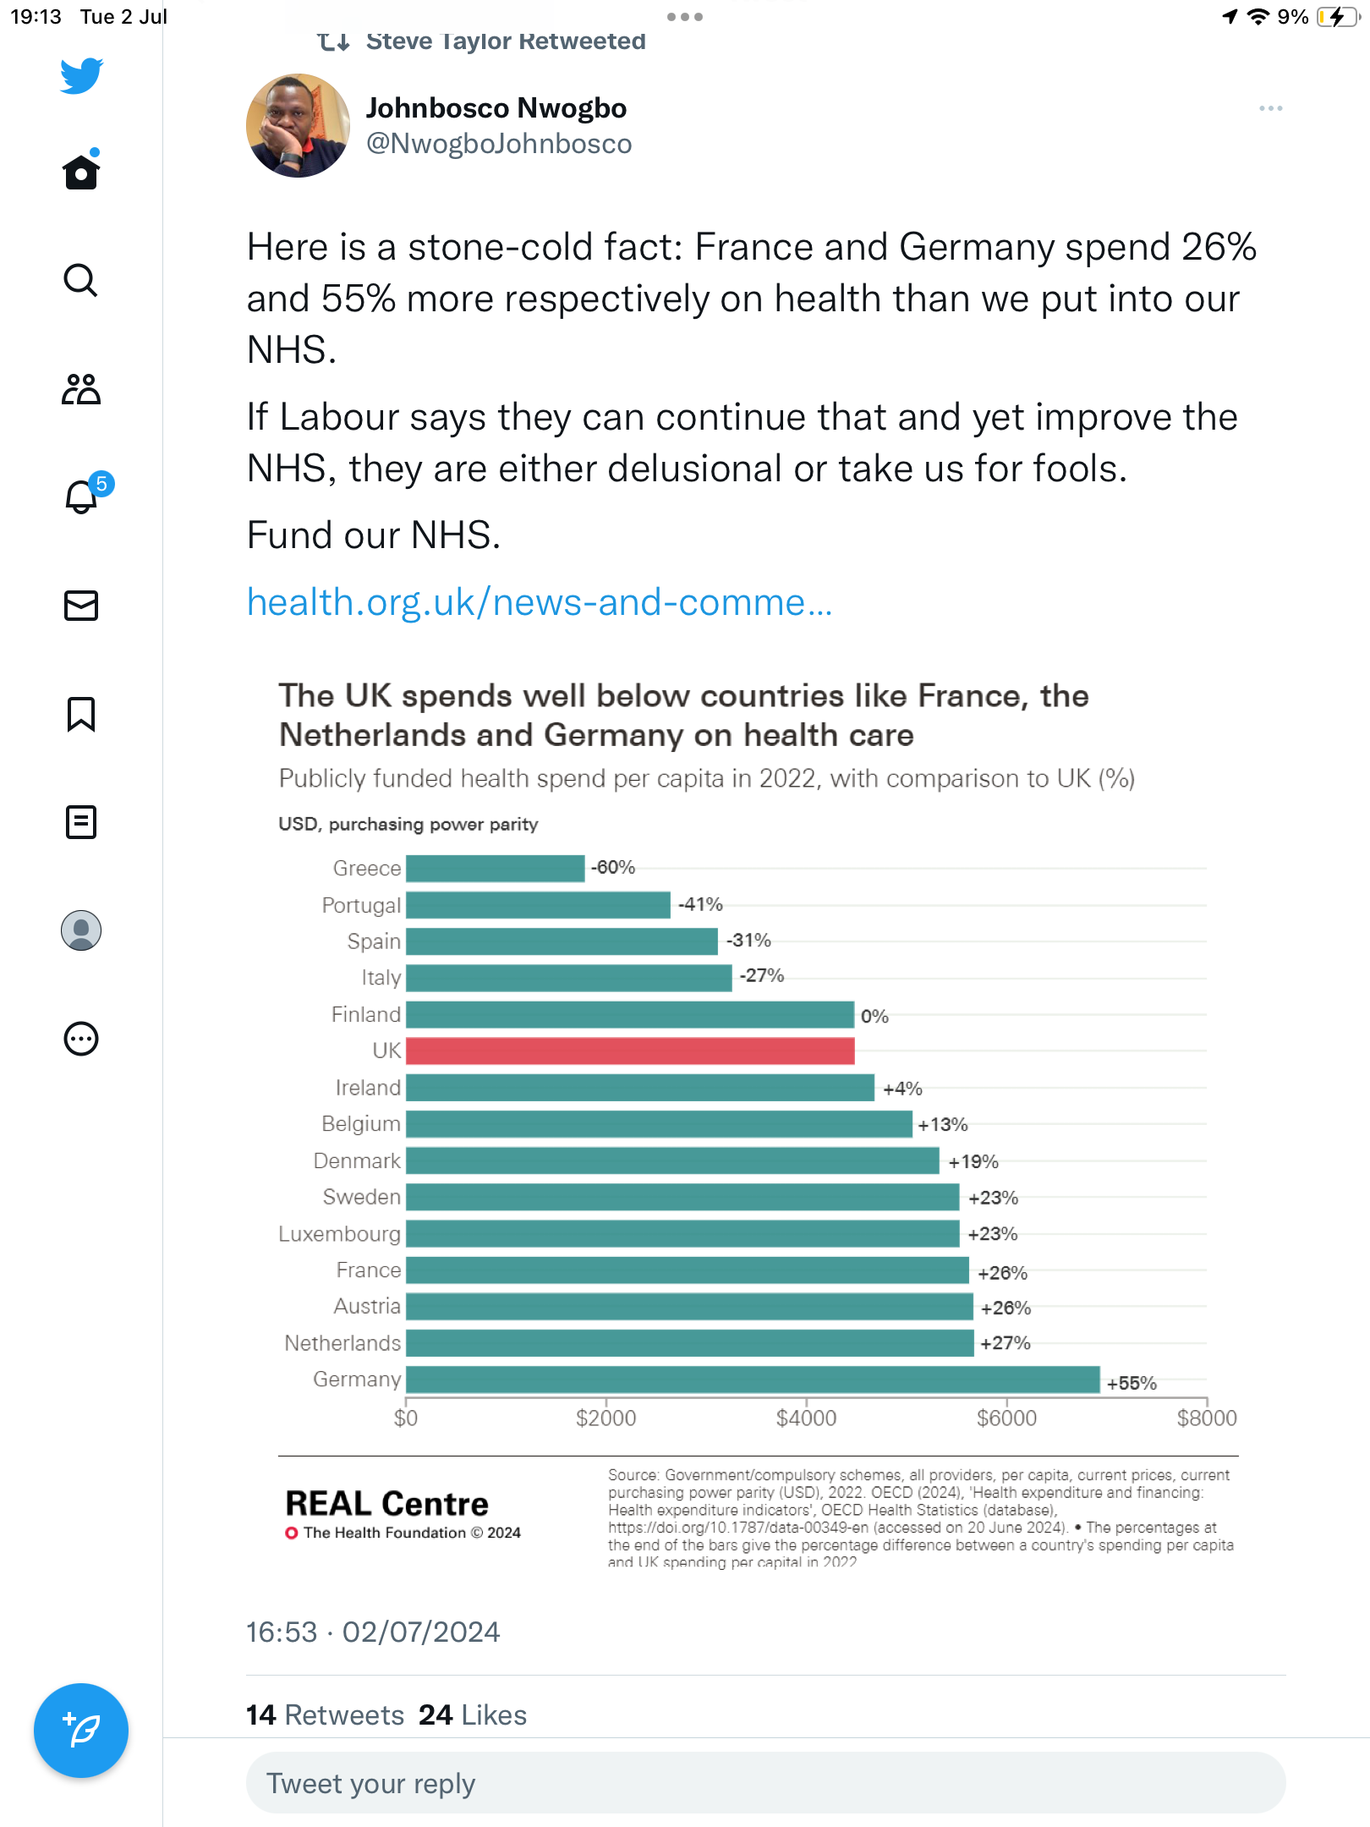Open the Profile avatar in sidebar

(x=81, y=930)
